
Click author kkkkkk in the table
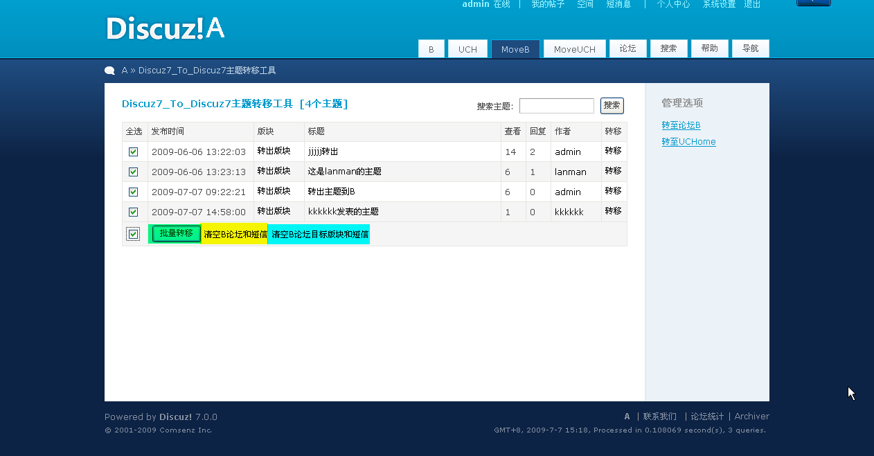569,212
